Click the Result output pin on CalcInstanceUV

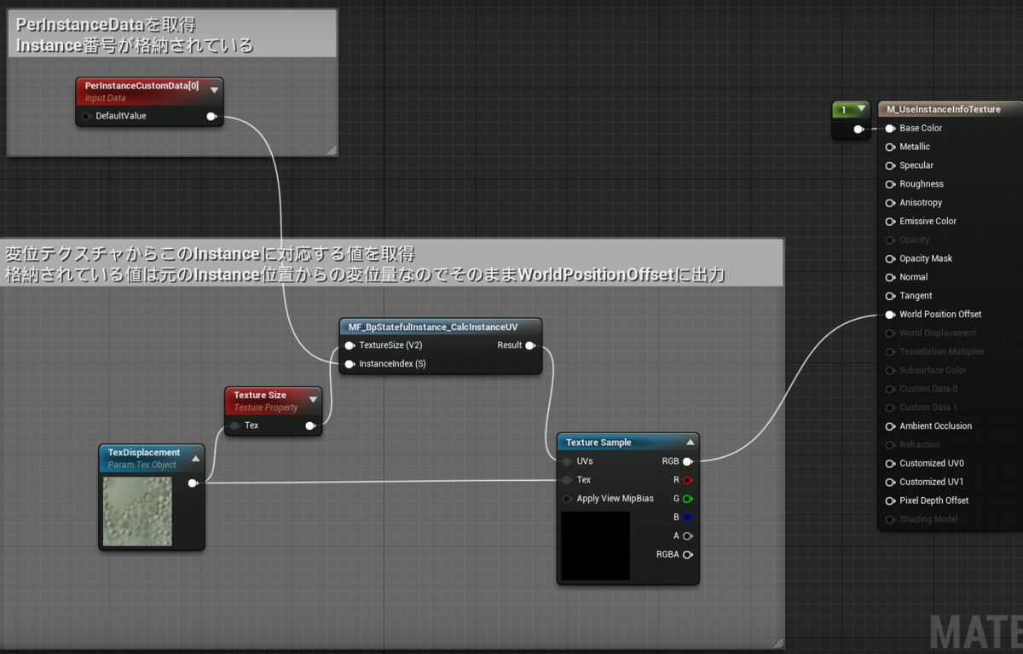530,345
